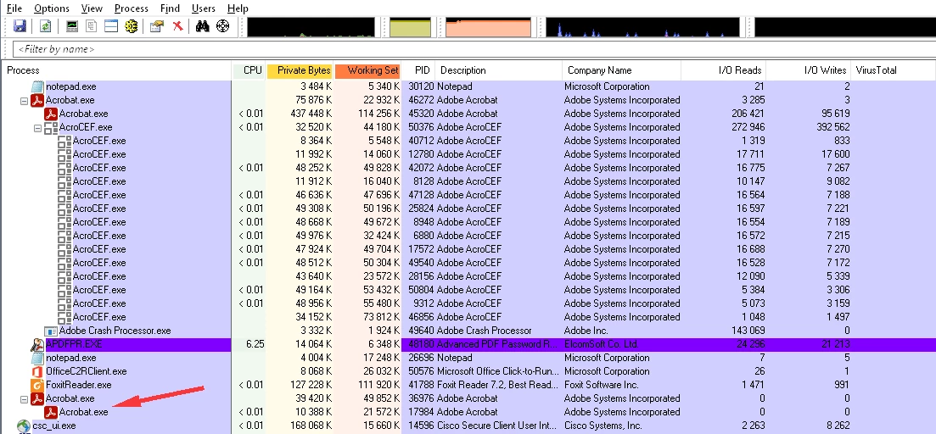Click Cisco Systems, Inc. company cell

[603, 426]
